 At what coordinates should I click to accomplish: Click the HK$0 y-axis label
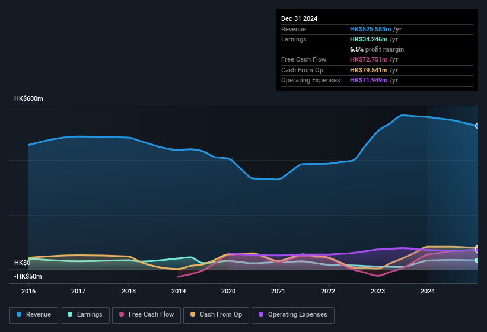tap(23, 263)
